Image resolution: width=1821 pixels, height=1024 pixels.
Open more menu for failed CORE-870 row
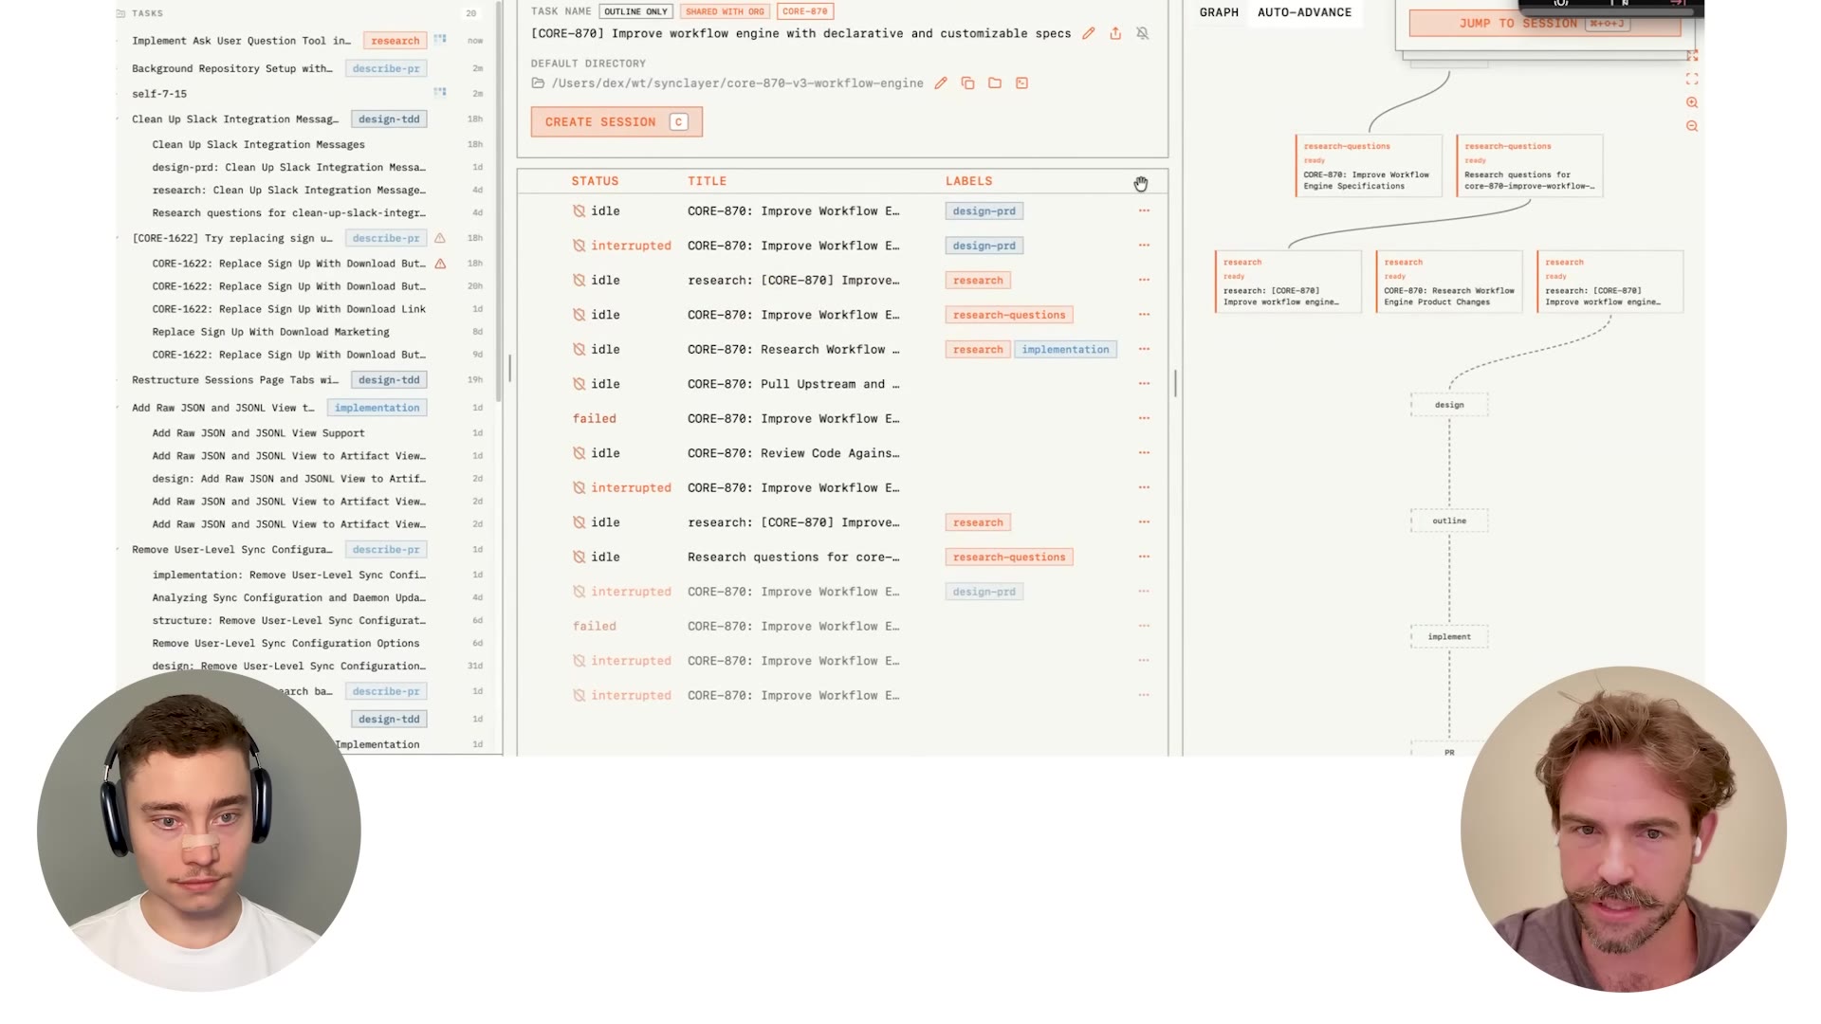tap(1144, 418)
